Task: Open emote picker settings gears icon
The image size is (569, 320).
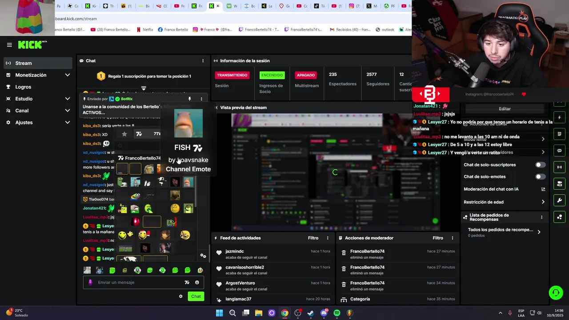Action: [203, 256]
